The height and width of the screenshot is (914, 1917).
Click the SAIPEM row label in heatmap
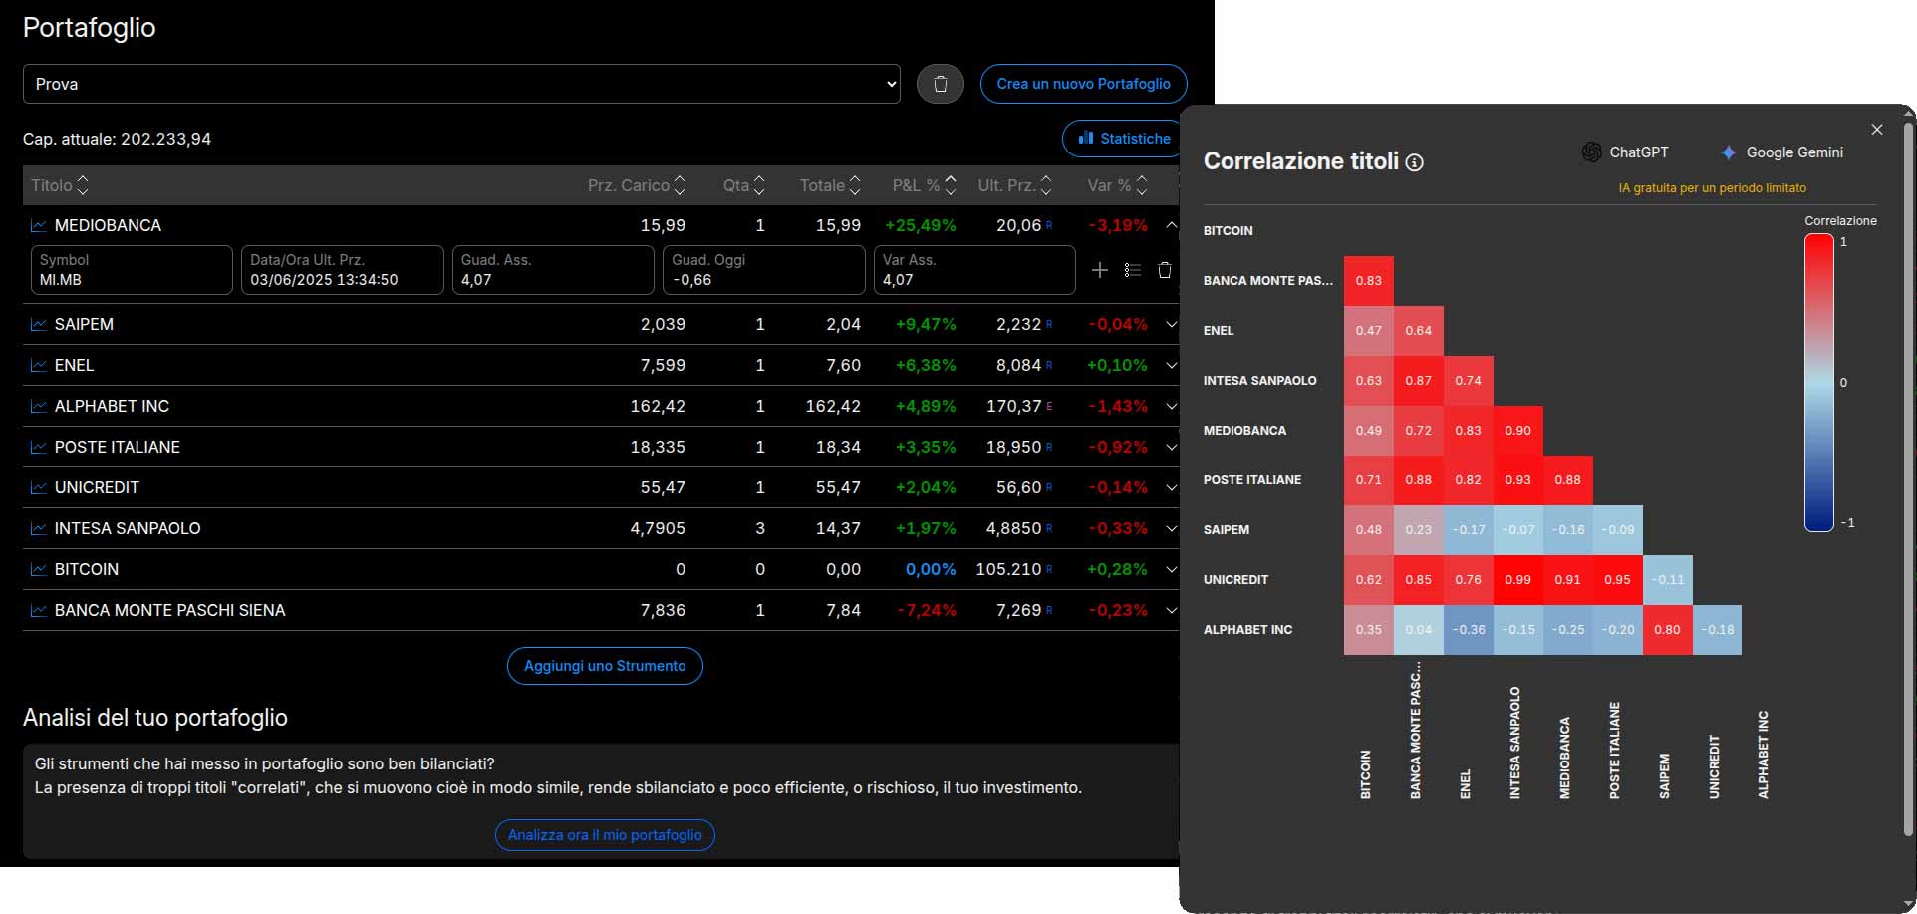click(x=1227, y=530)
